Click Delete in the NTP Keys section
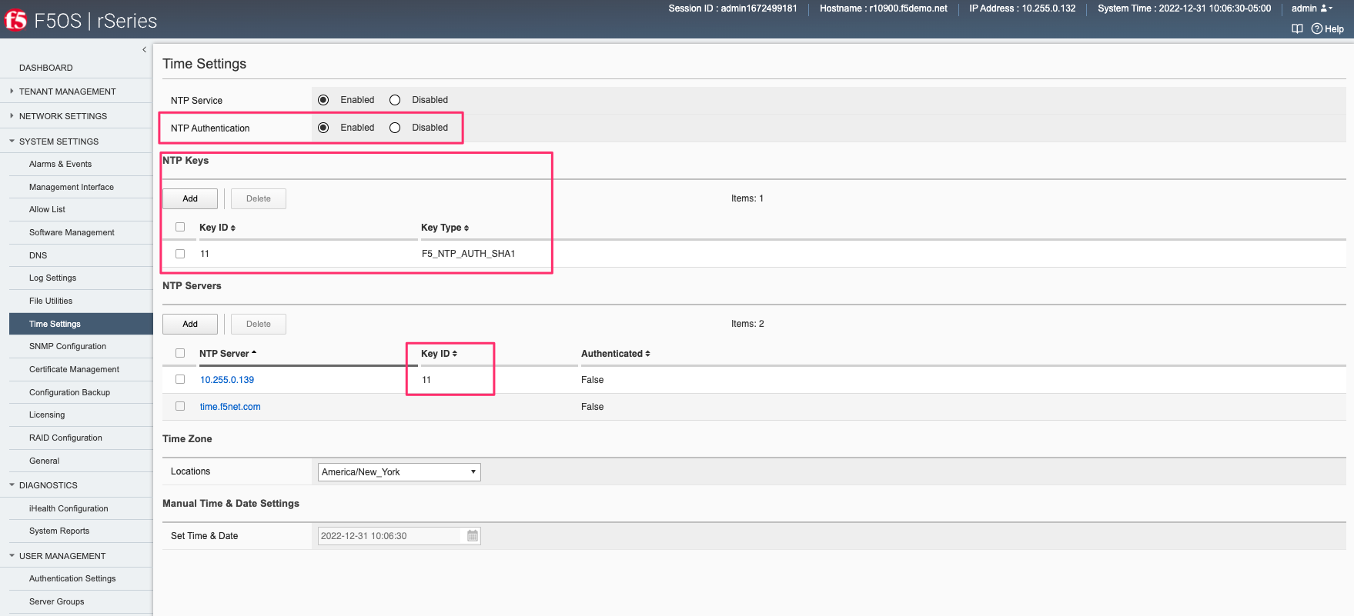 pyautogui.click(x=259, y=198)
